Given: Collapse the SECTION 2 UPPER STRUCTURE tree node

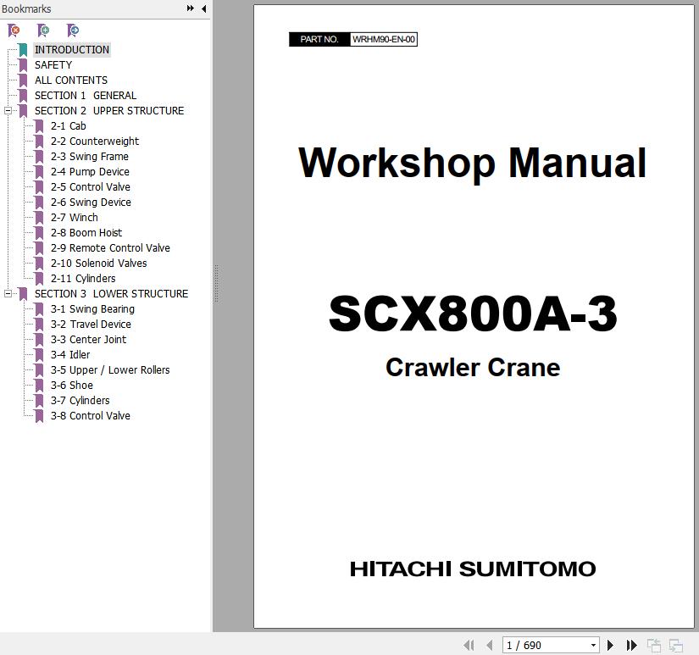Looking at the screenshot, I should click(x=8, y=110).
